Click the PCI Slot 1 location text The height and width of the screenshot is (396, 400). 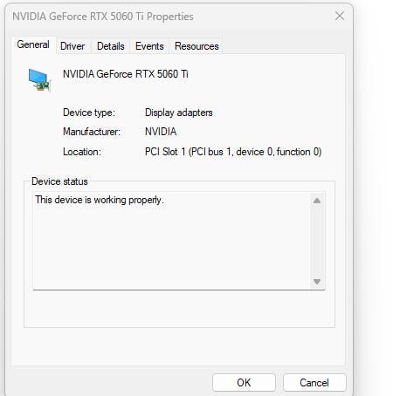click(x=233, y=152)
